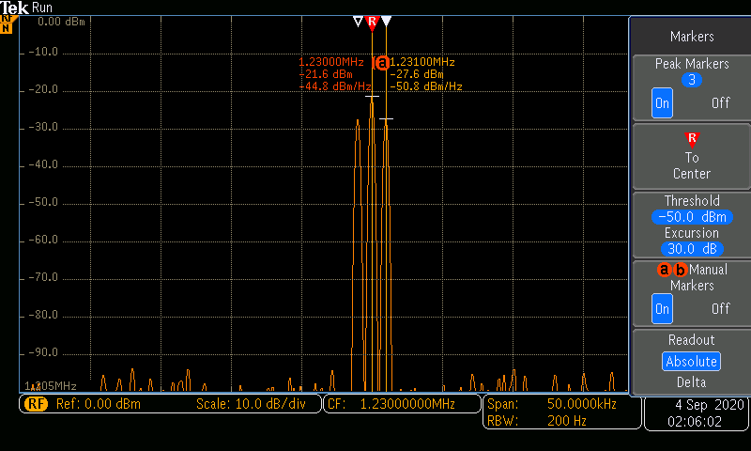
Task: Click the 'a' icon in Manual Markers button
Action: (x=664, y=270)
